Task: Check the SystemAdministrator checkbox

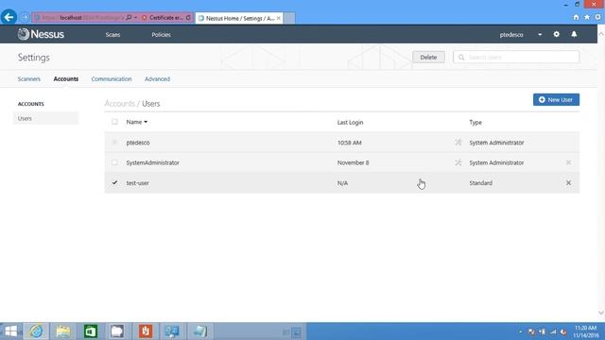Action: (114, 162)
